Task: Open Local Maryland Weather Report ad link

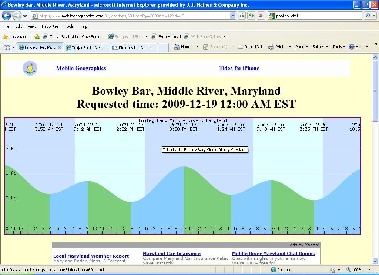Action: [x=91, y=256]
